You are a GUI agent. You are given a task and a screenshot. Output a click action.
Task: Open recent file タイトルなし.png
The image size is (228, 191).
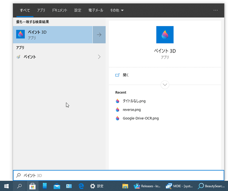(x=134, y=101)
